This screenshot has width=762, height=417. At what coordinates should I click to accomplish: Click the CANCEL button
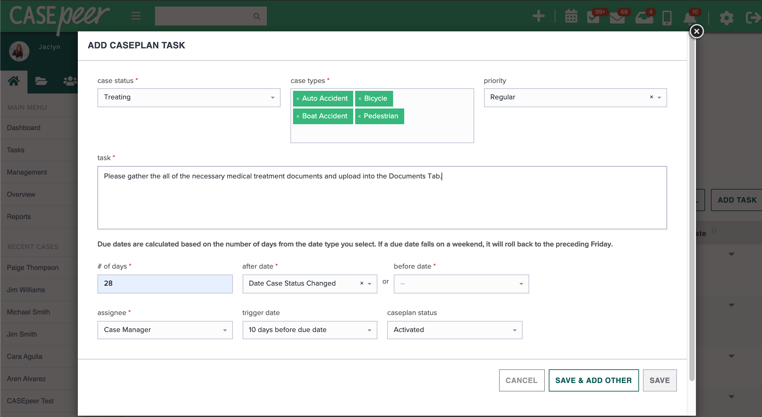pyautogui.click(x=521, y=380)
